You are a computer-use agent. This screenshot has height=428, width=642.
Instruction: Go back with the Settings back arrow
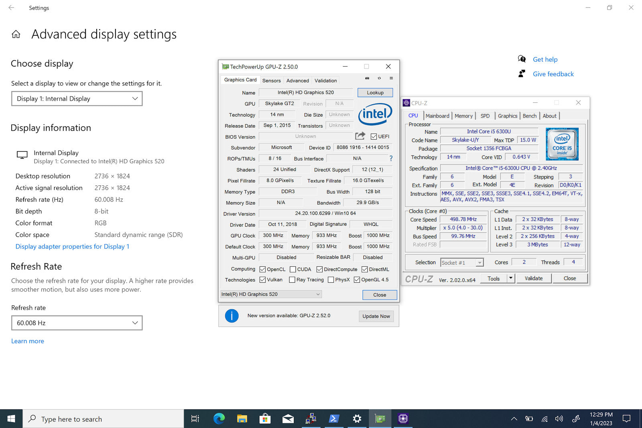click(11, 8)
